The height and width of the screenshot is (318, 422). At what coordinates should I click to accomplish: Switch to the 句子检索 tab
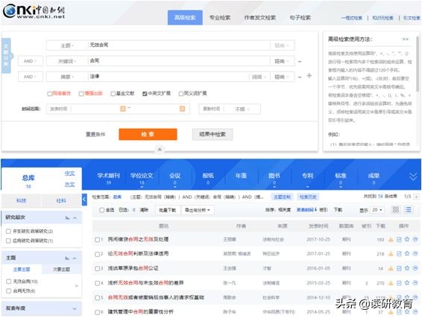(300, 18)
